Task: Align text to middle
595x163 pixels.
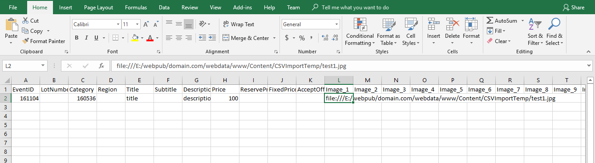Action: click(179, 24)
